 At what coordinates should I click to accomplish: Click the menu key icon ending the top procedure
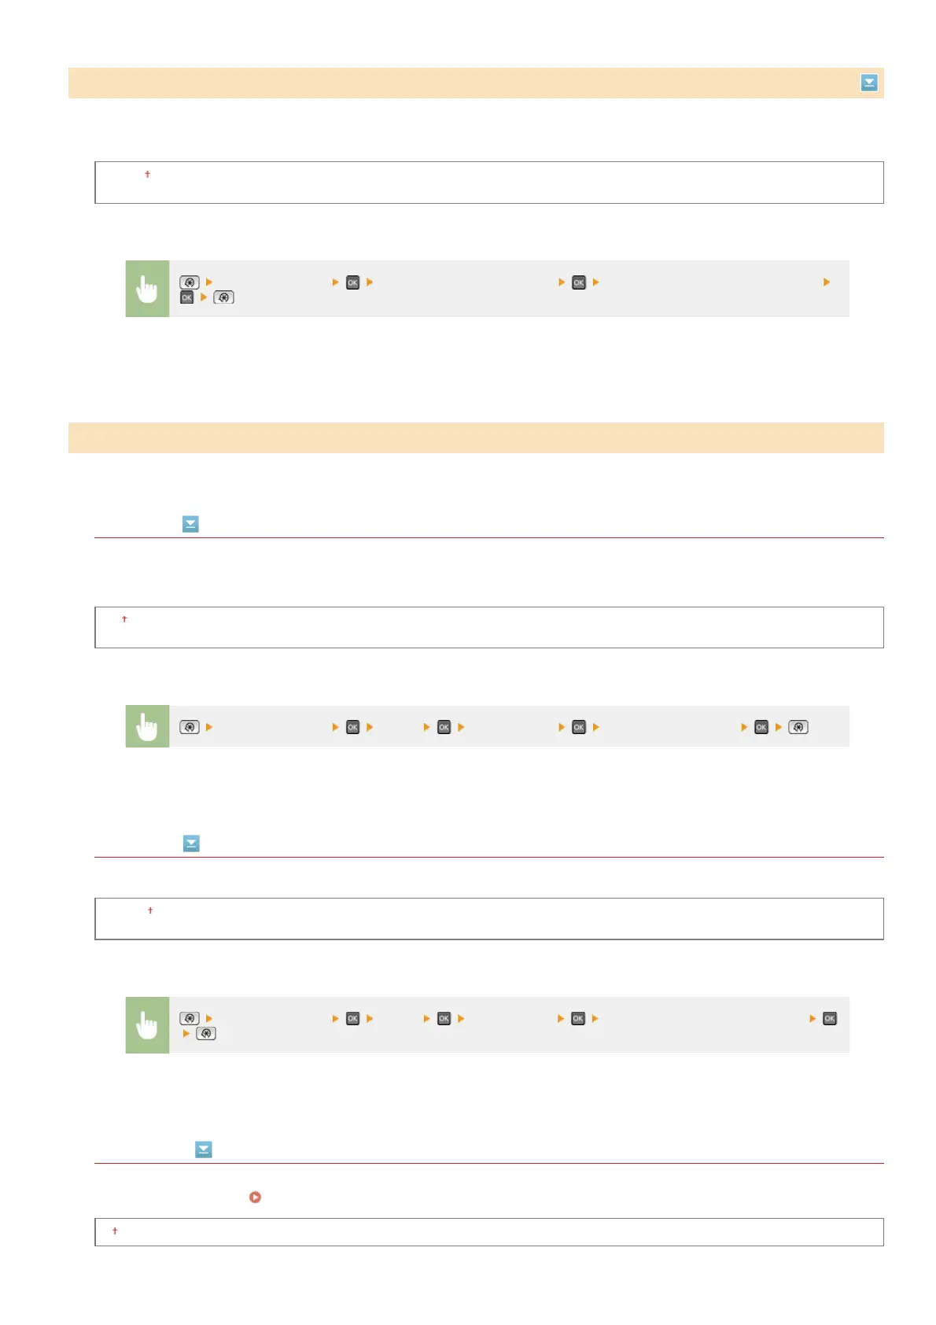coord(223,297)
